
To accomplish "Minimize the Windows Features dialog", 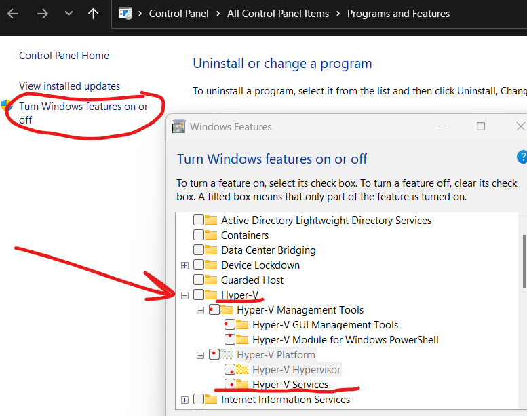I will pyautogui.click(x=442, y=126).
